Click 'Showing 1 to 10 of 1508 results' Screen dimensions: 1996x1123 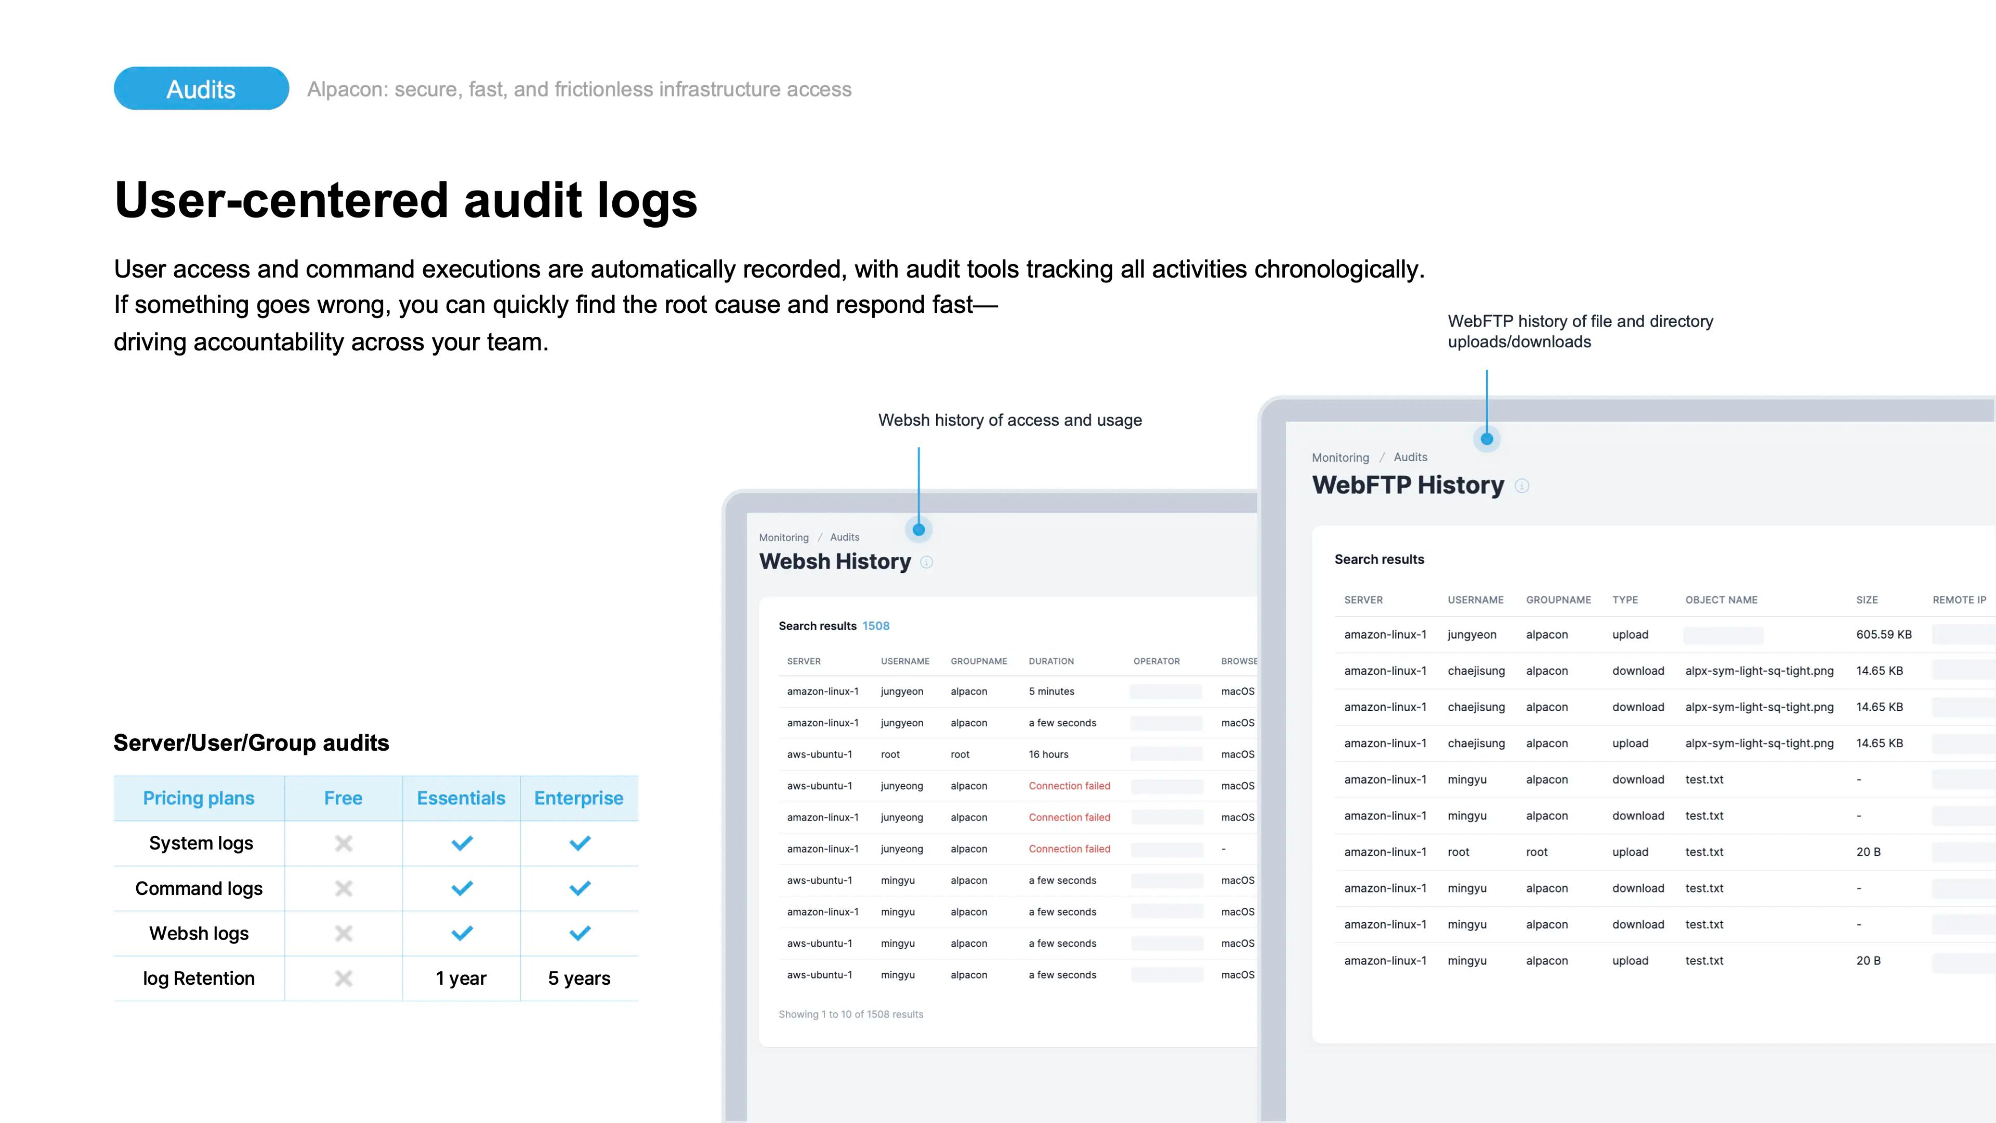[x=851, y=1014]
